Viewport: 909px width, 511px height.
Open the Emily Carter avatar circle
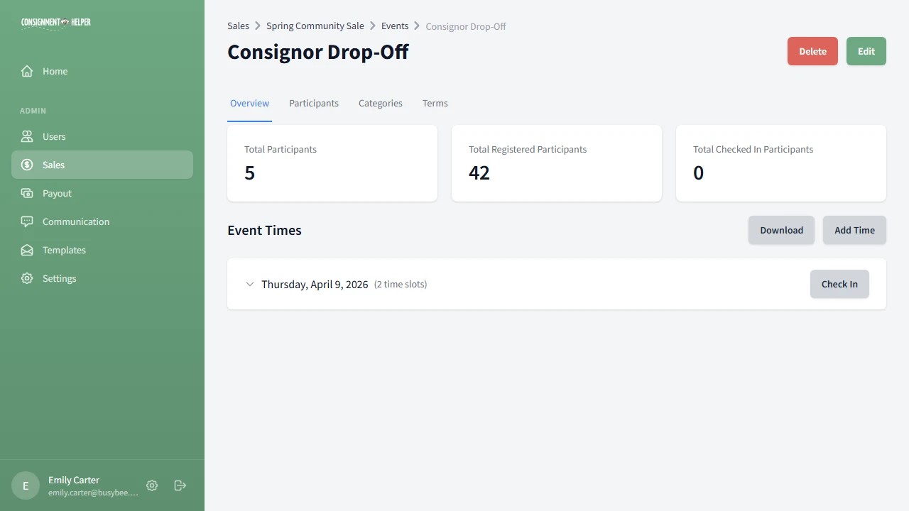tap(26, 485)
